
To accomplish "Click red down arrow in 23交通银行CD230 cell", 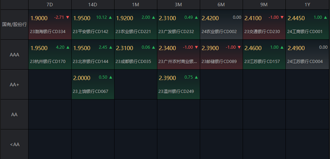I will [x=282, y=18].
